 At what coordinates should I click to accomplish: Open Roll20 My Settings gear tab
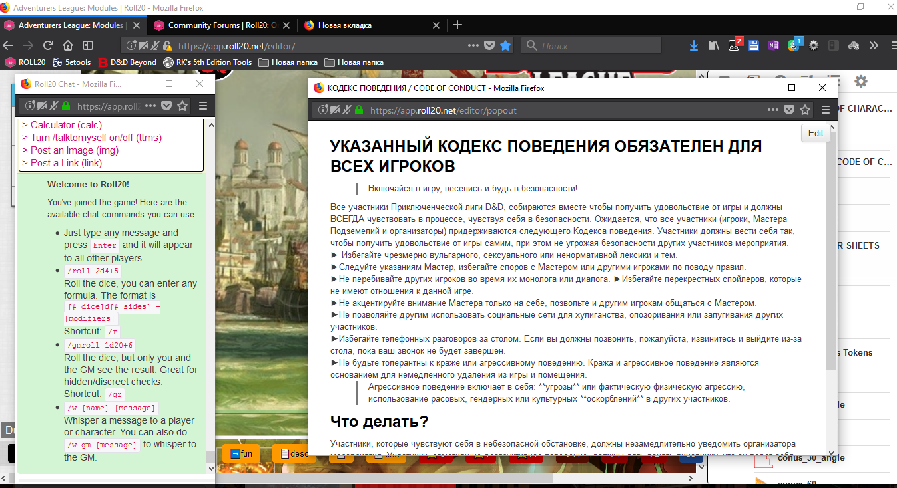(861, 81)
